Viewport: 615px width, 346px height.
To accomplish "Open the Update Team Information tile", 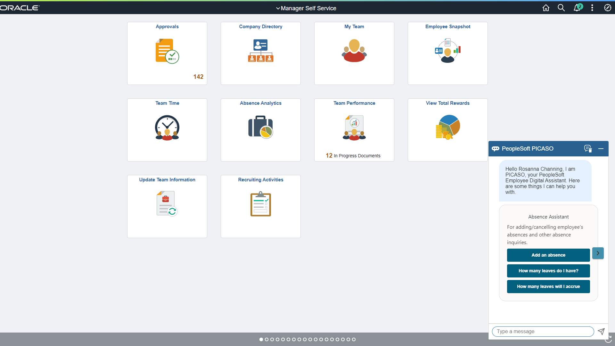I will tap(167, 206).
